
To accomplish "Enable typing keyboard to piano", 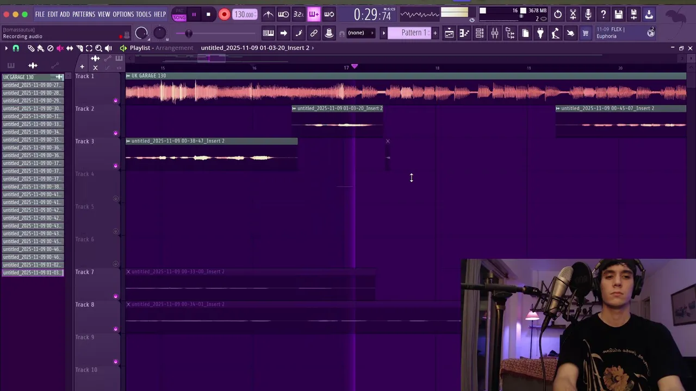I will (x=268, y=33).
